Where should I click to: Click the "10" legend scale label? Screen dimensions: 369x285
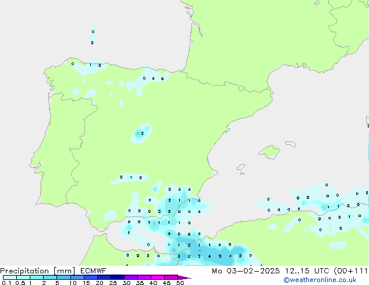tap(73, 283)
